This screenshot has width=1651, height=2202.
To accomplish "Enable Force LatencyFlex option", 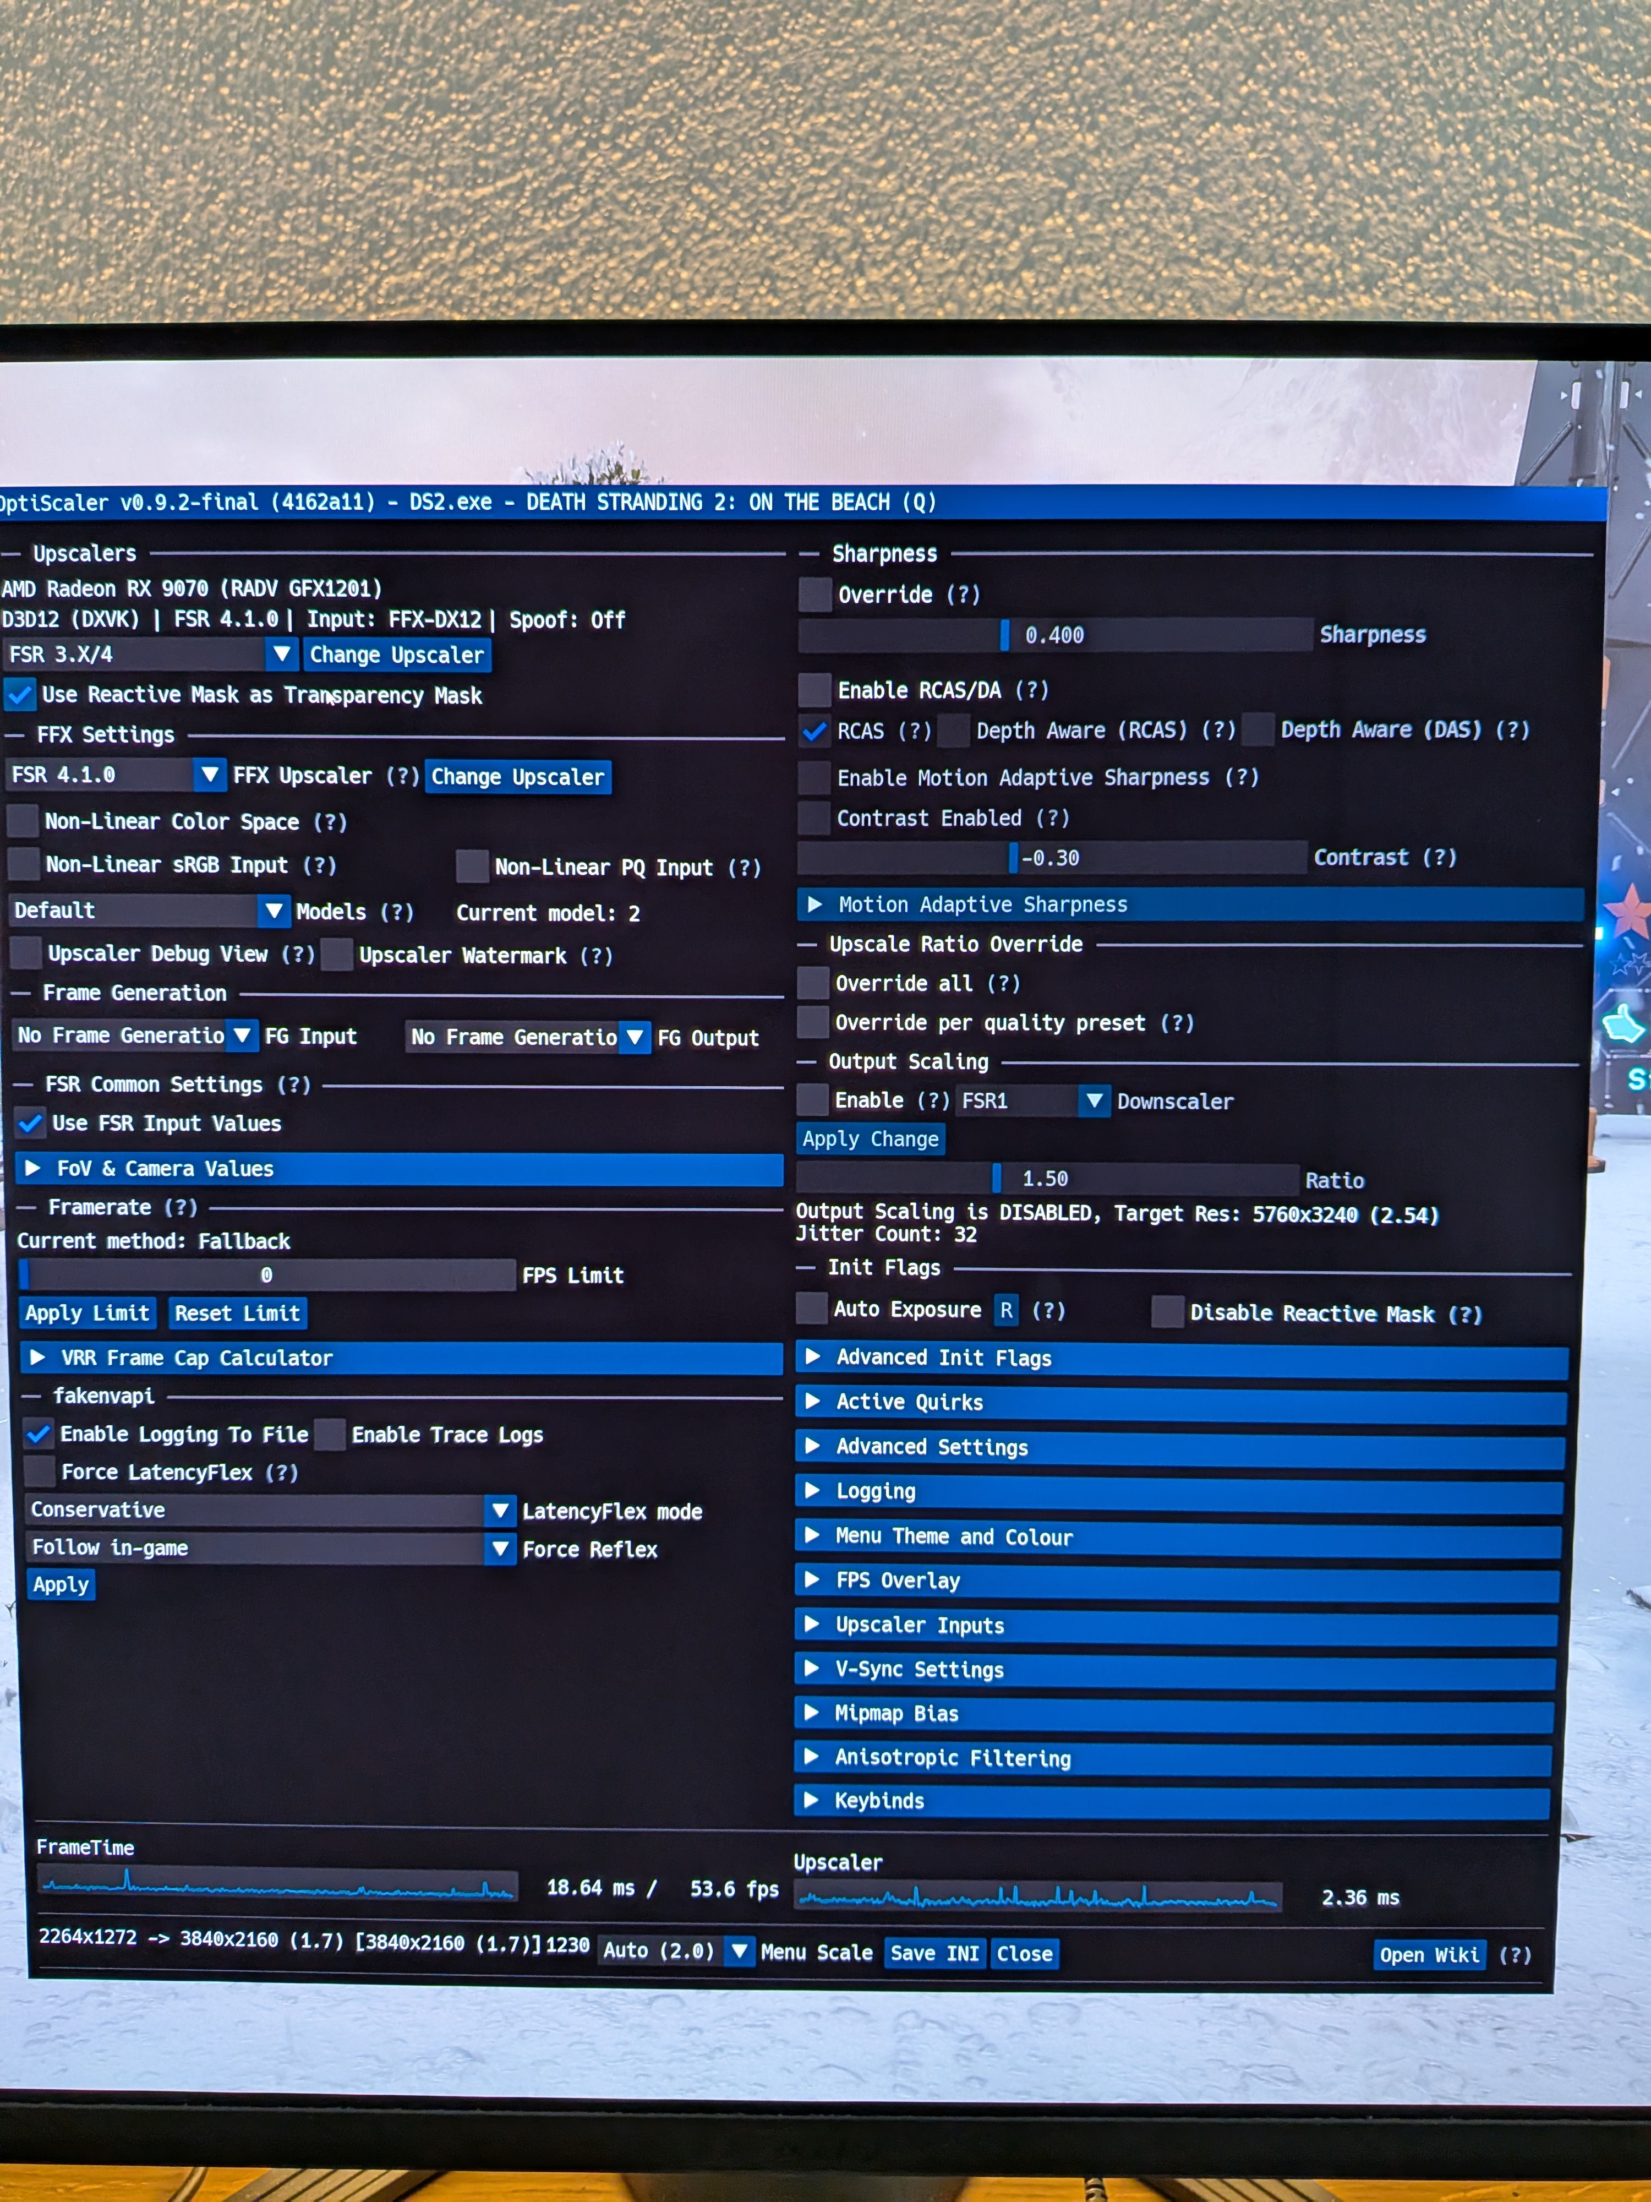I will [40, 1471].
